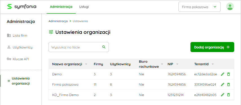Open the TenantId column sort arrow
This screenshot has width=241, height=105.
point(212,64)
